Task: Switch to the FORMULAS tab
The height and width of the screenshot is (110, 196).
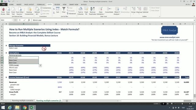Action: pos(41,5)
